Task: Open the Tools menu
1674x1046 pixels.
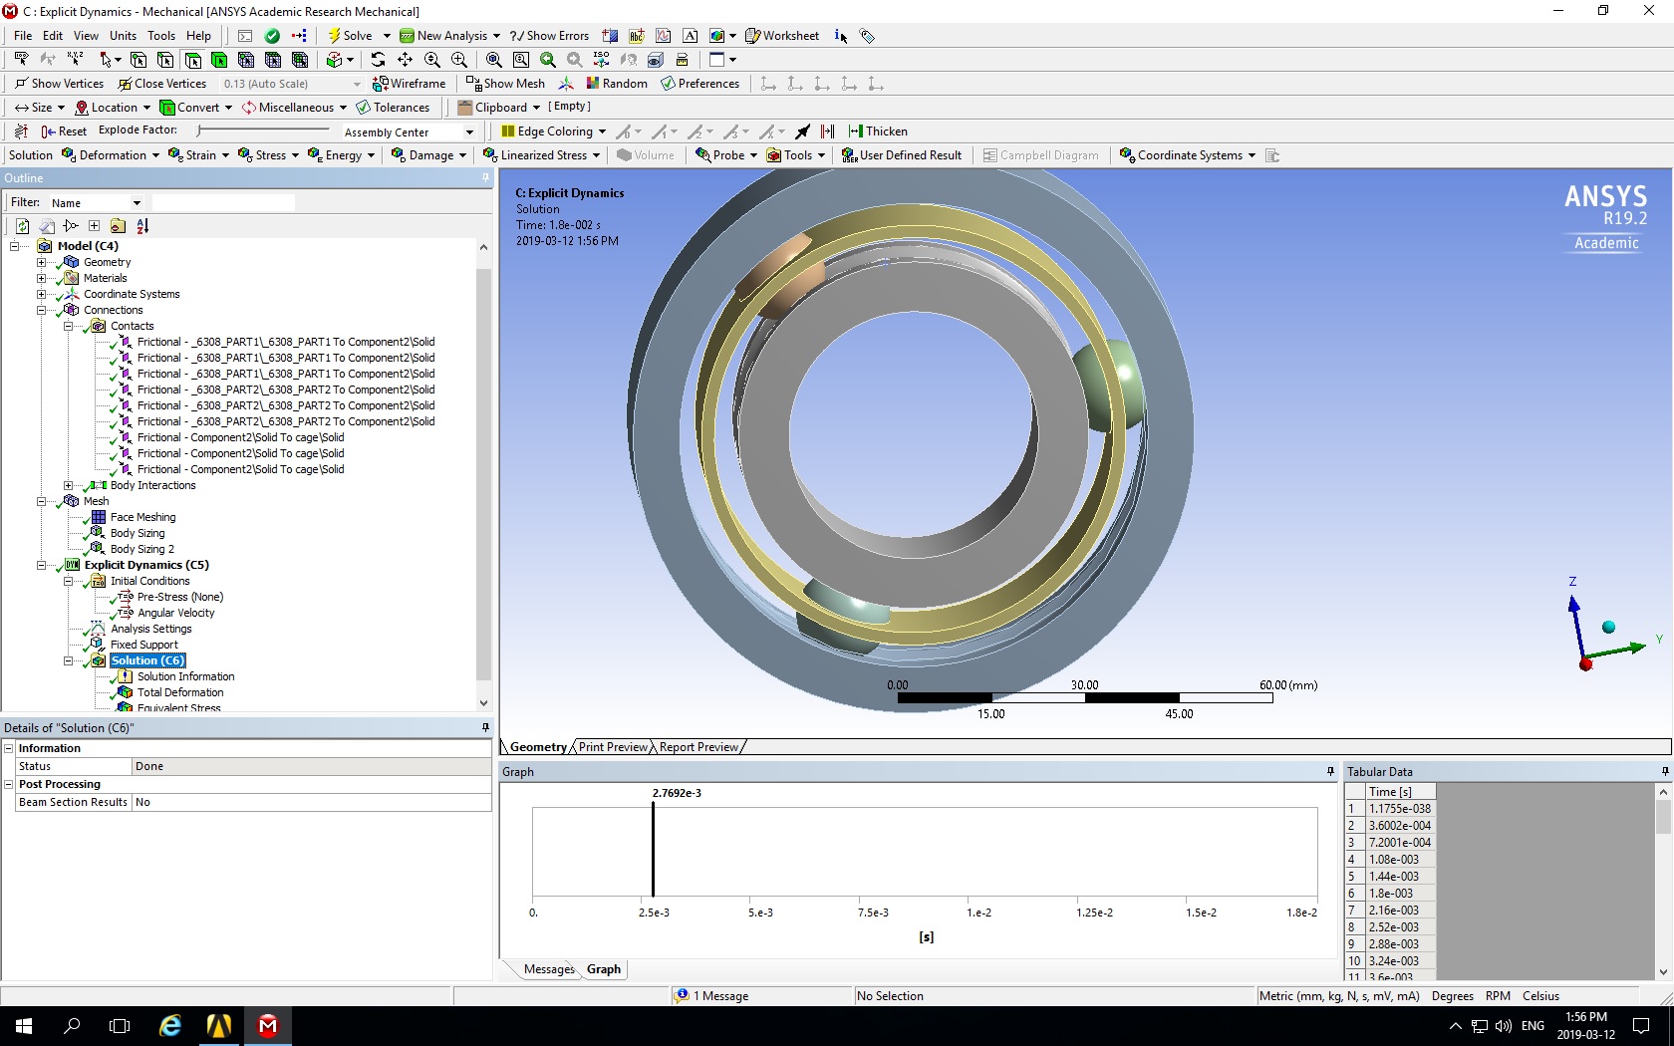Action: [x=160, y=35]
